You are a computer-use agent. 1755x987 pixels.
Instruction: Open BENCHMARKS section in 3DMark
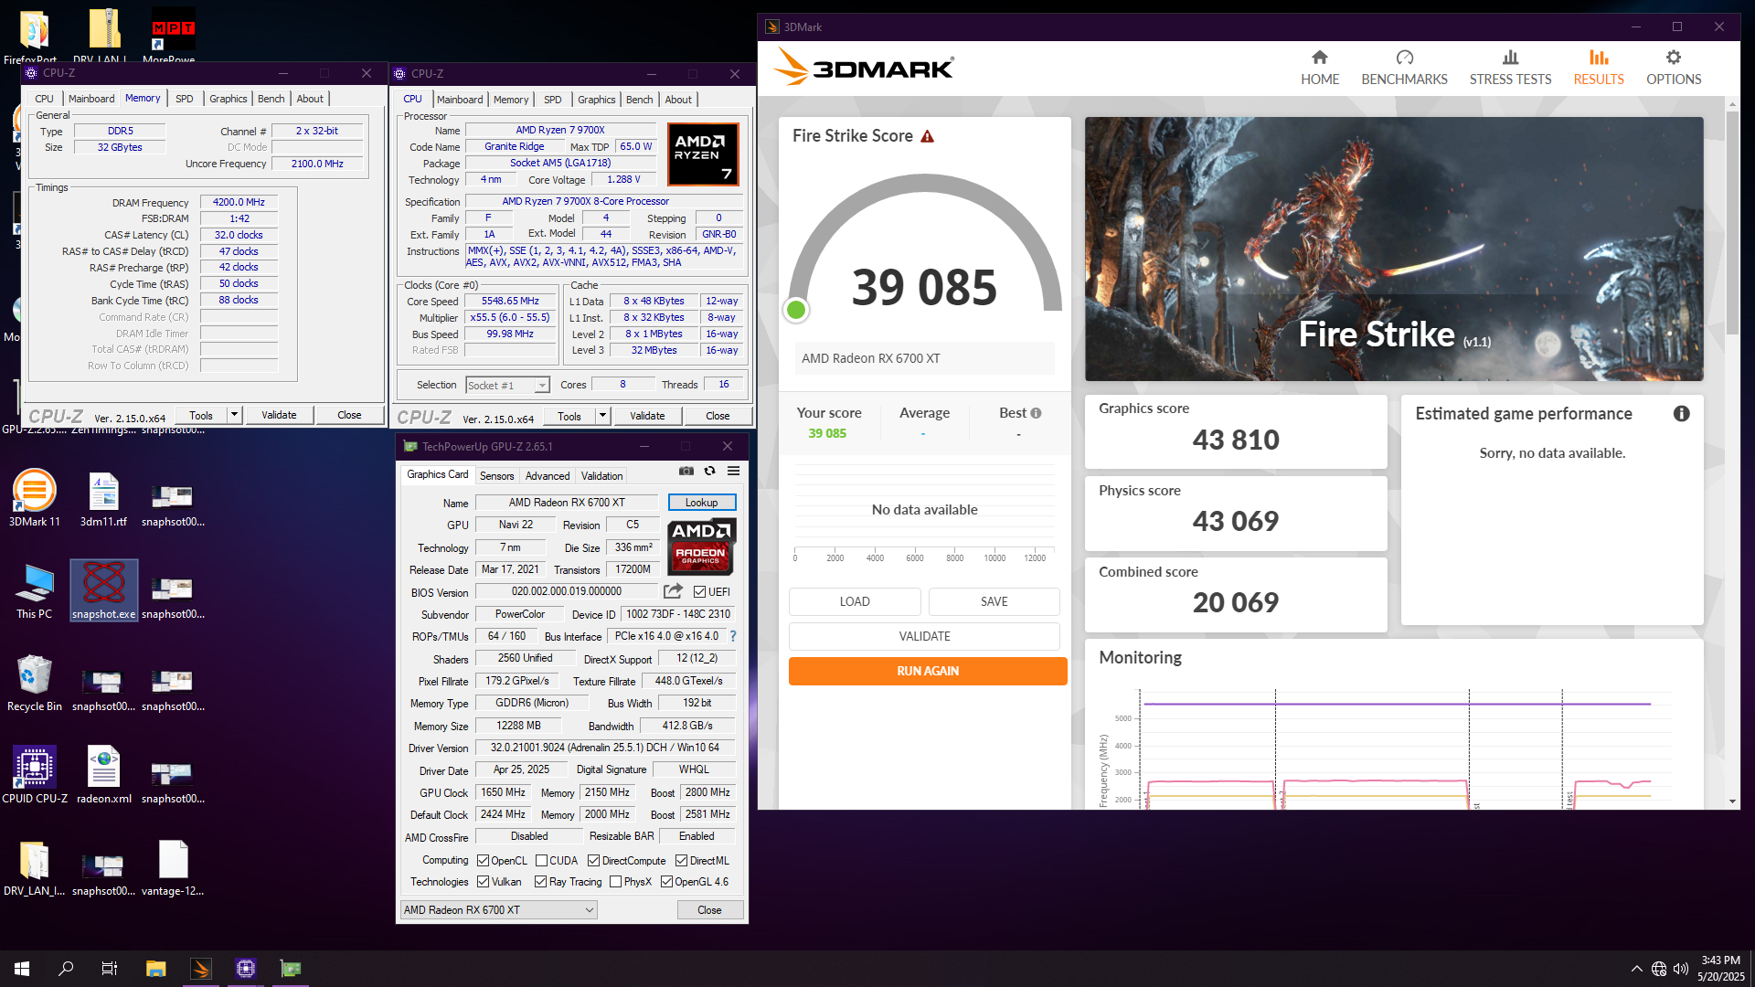pyautogui.click(x=1404, y=68)
